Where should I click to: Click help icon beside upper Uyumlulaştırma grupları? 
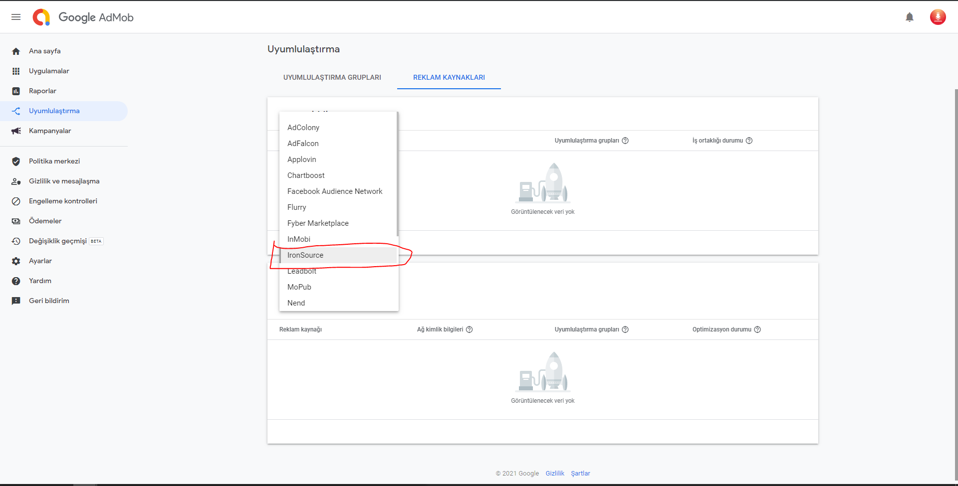coord(625,141)
